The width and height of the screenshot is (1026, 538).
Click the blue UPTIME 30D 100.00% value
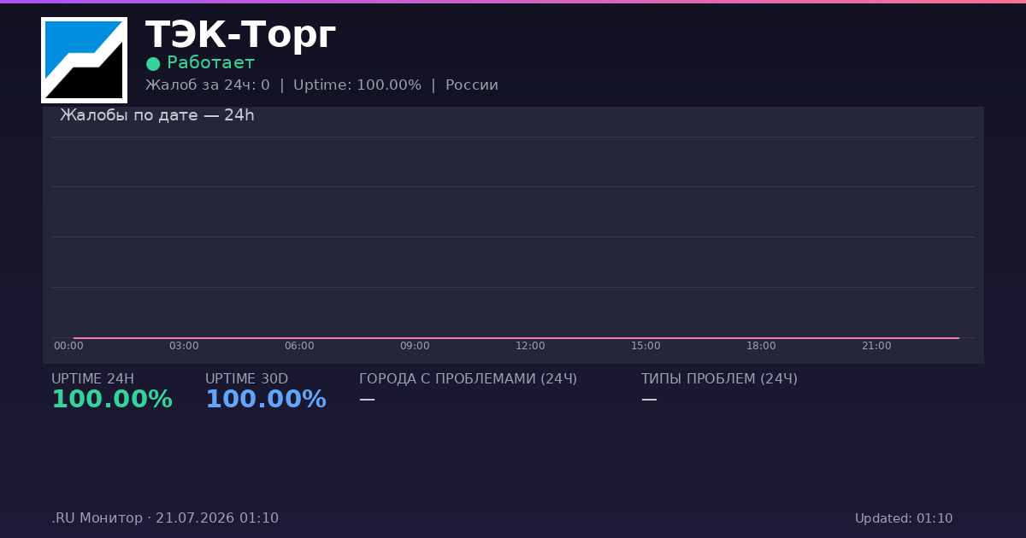(x=266, y=400)
